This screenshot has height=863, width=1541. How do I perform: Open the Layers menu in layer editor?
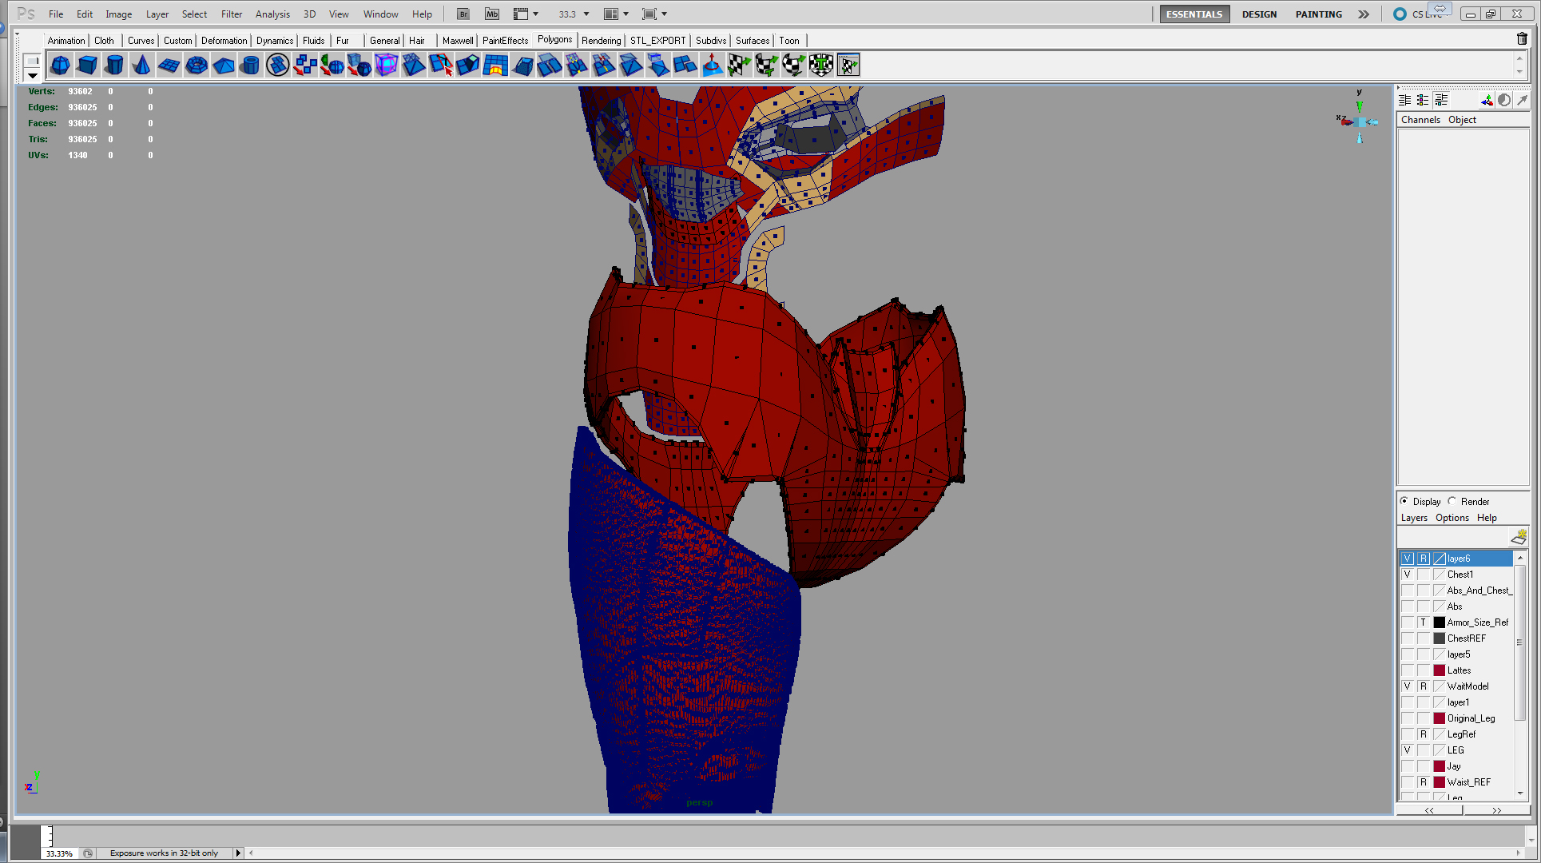pyautogui.click(x=1414, y=518)
